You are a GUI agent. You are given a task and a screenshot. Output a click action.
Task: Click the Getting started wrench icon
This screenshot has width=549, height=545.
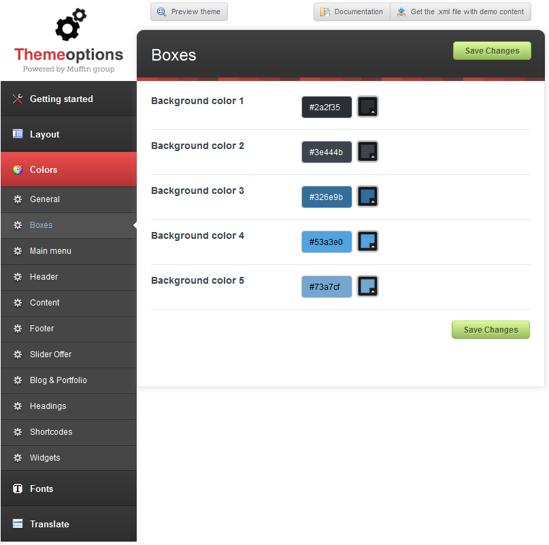click(18, 99)
